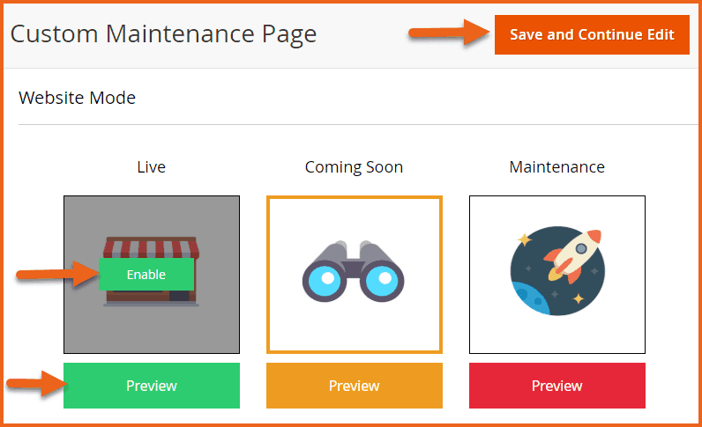Viewport: 702px width, 427px height.
Task: Choose the Maintenance mode label
Action: coord(557,166)
